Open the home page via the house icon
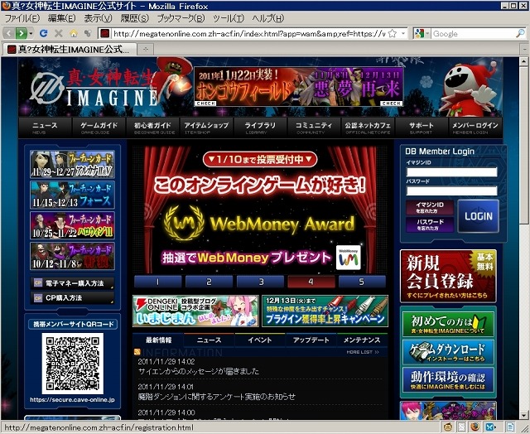This screenshot has width=530, height=434. [x=74, y=33]
